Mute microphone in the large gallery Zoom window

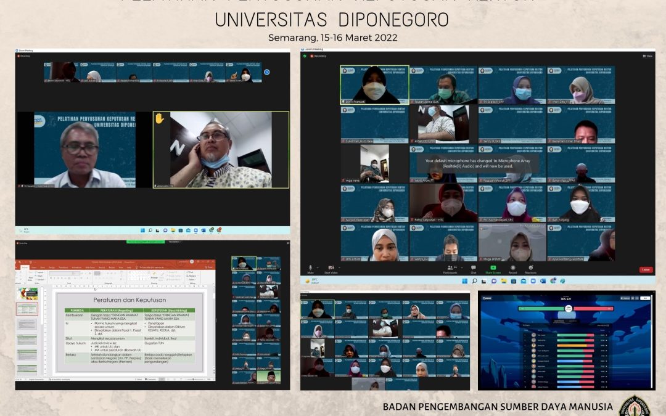click(310, 269)
